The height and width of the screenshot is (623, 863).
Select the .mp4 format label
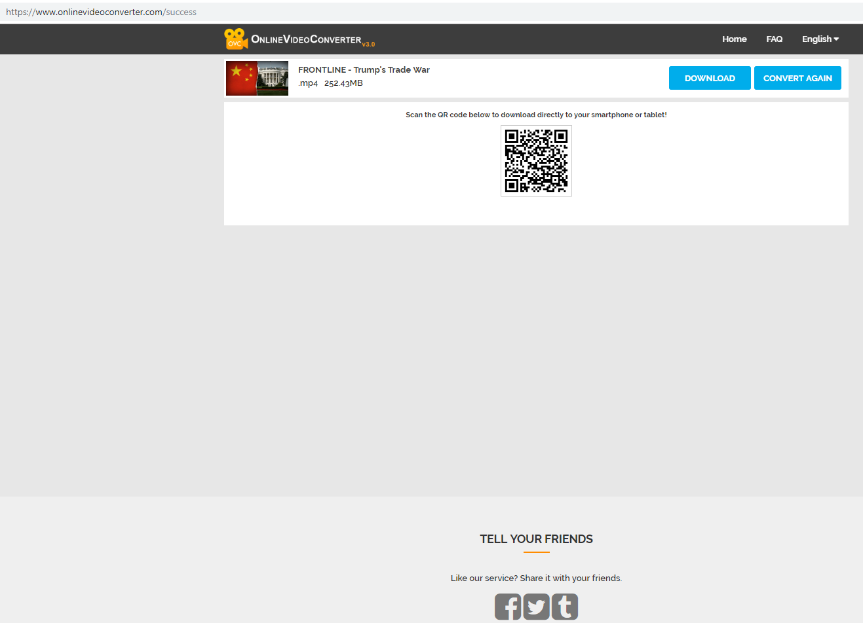[x=308, y=83]
